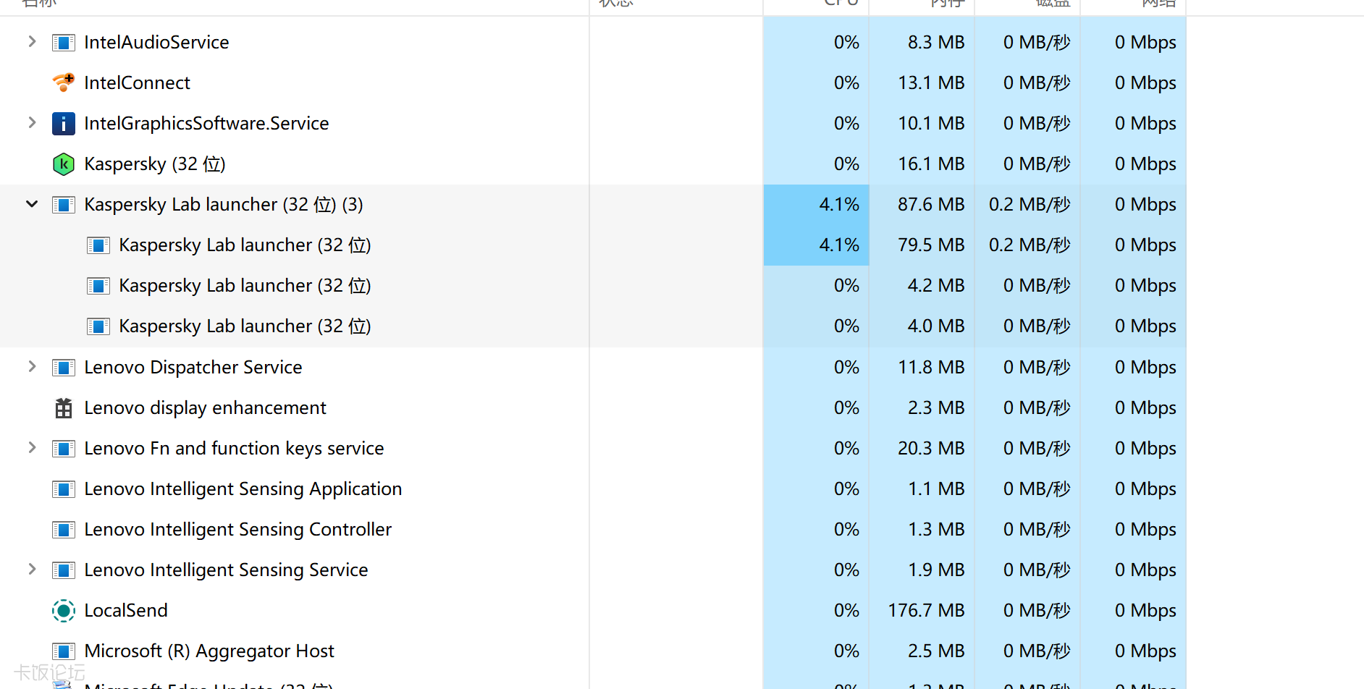This screenshot has height=689, width=1364.
Task: Click the 10.1 MB memory value
Action: 931,124
